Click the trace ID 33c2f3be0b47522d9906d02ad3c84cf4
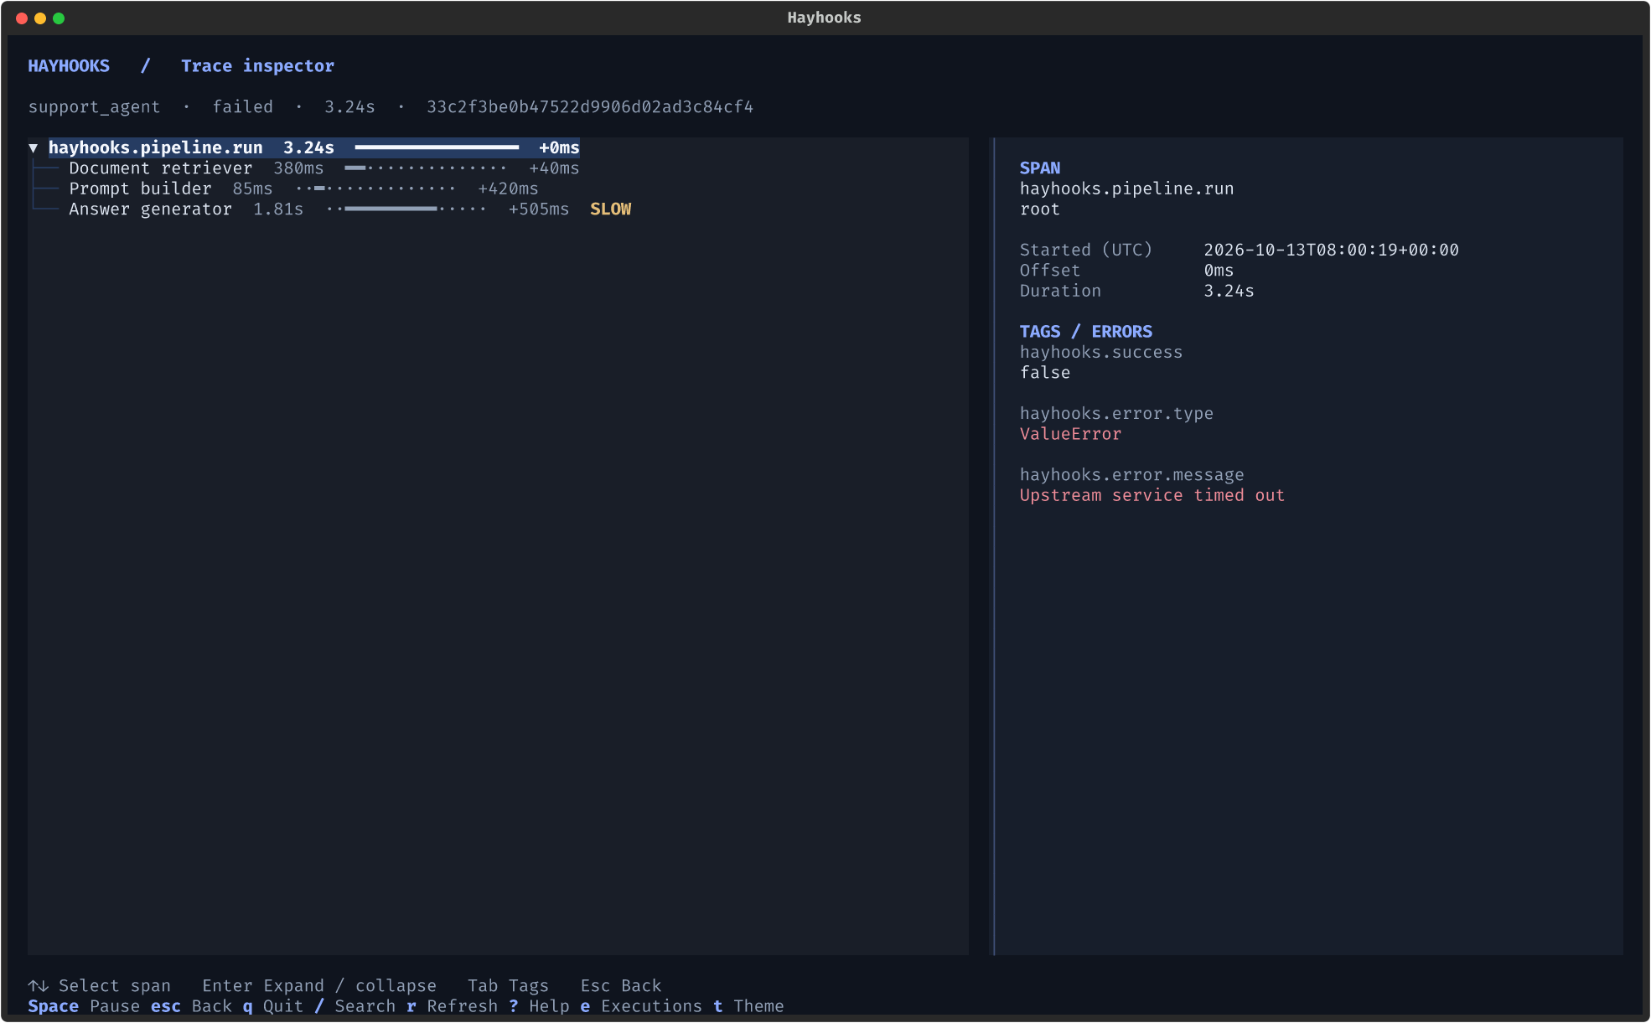Screen dimensions: 1651x1023 (x=590, y=107)
